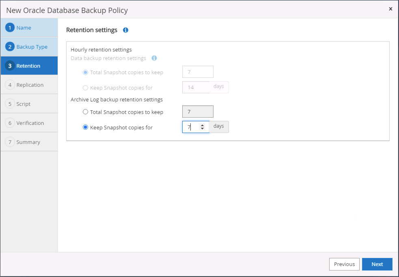Select Archive Log Total Snapshot copies to keep
The width and height of the screenshot is (399, 277).
click(x=85, y=112)
